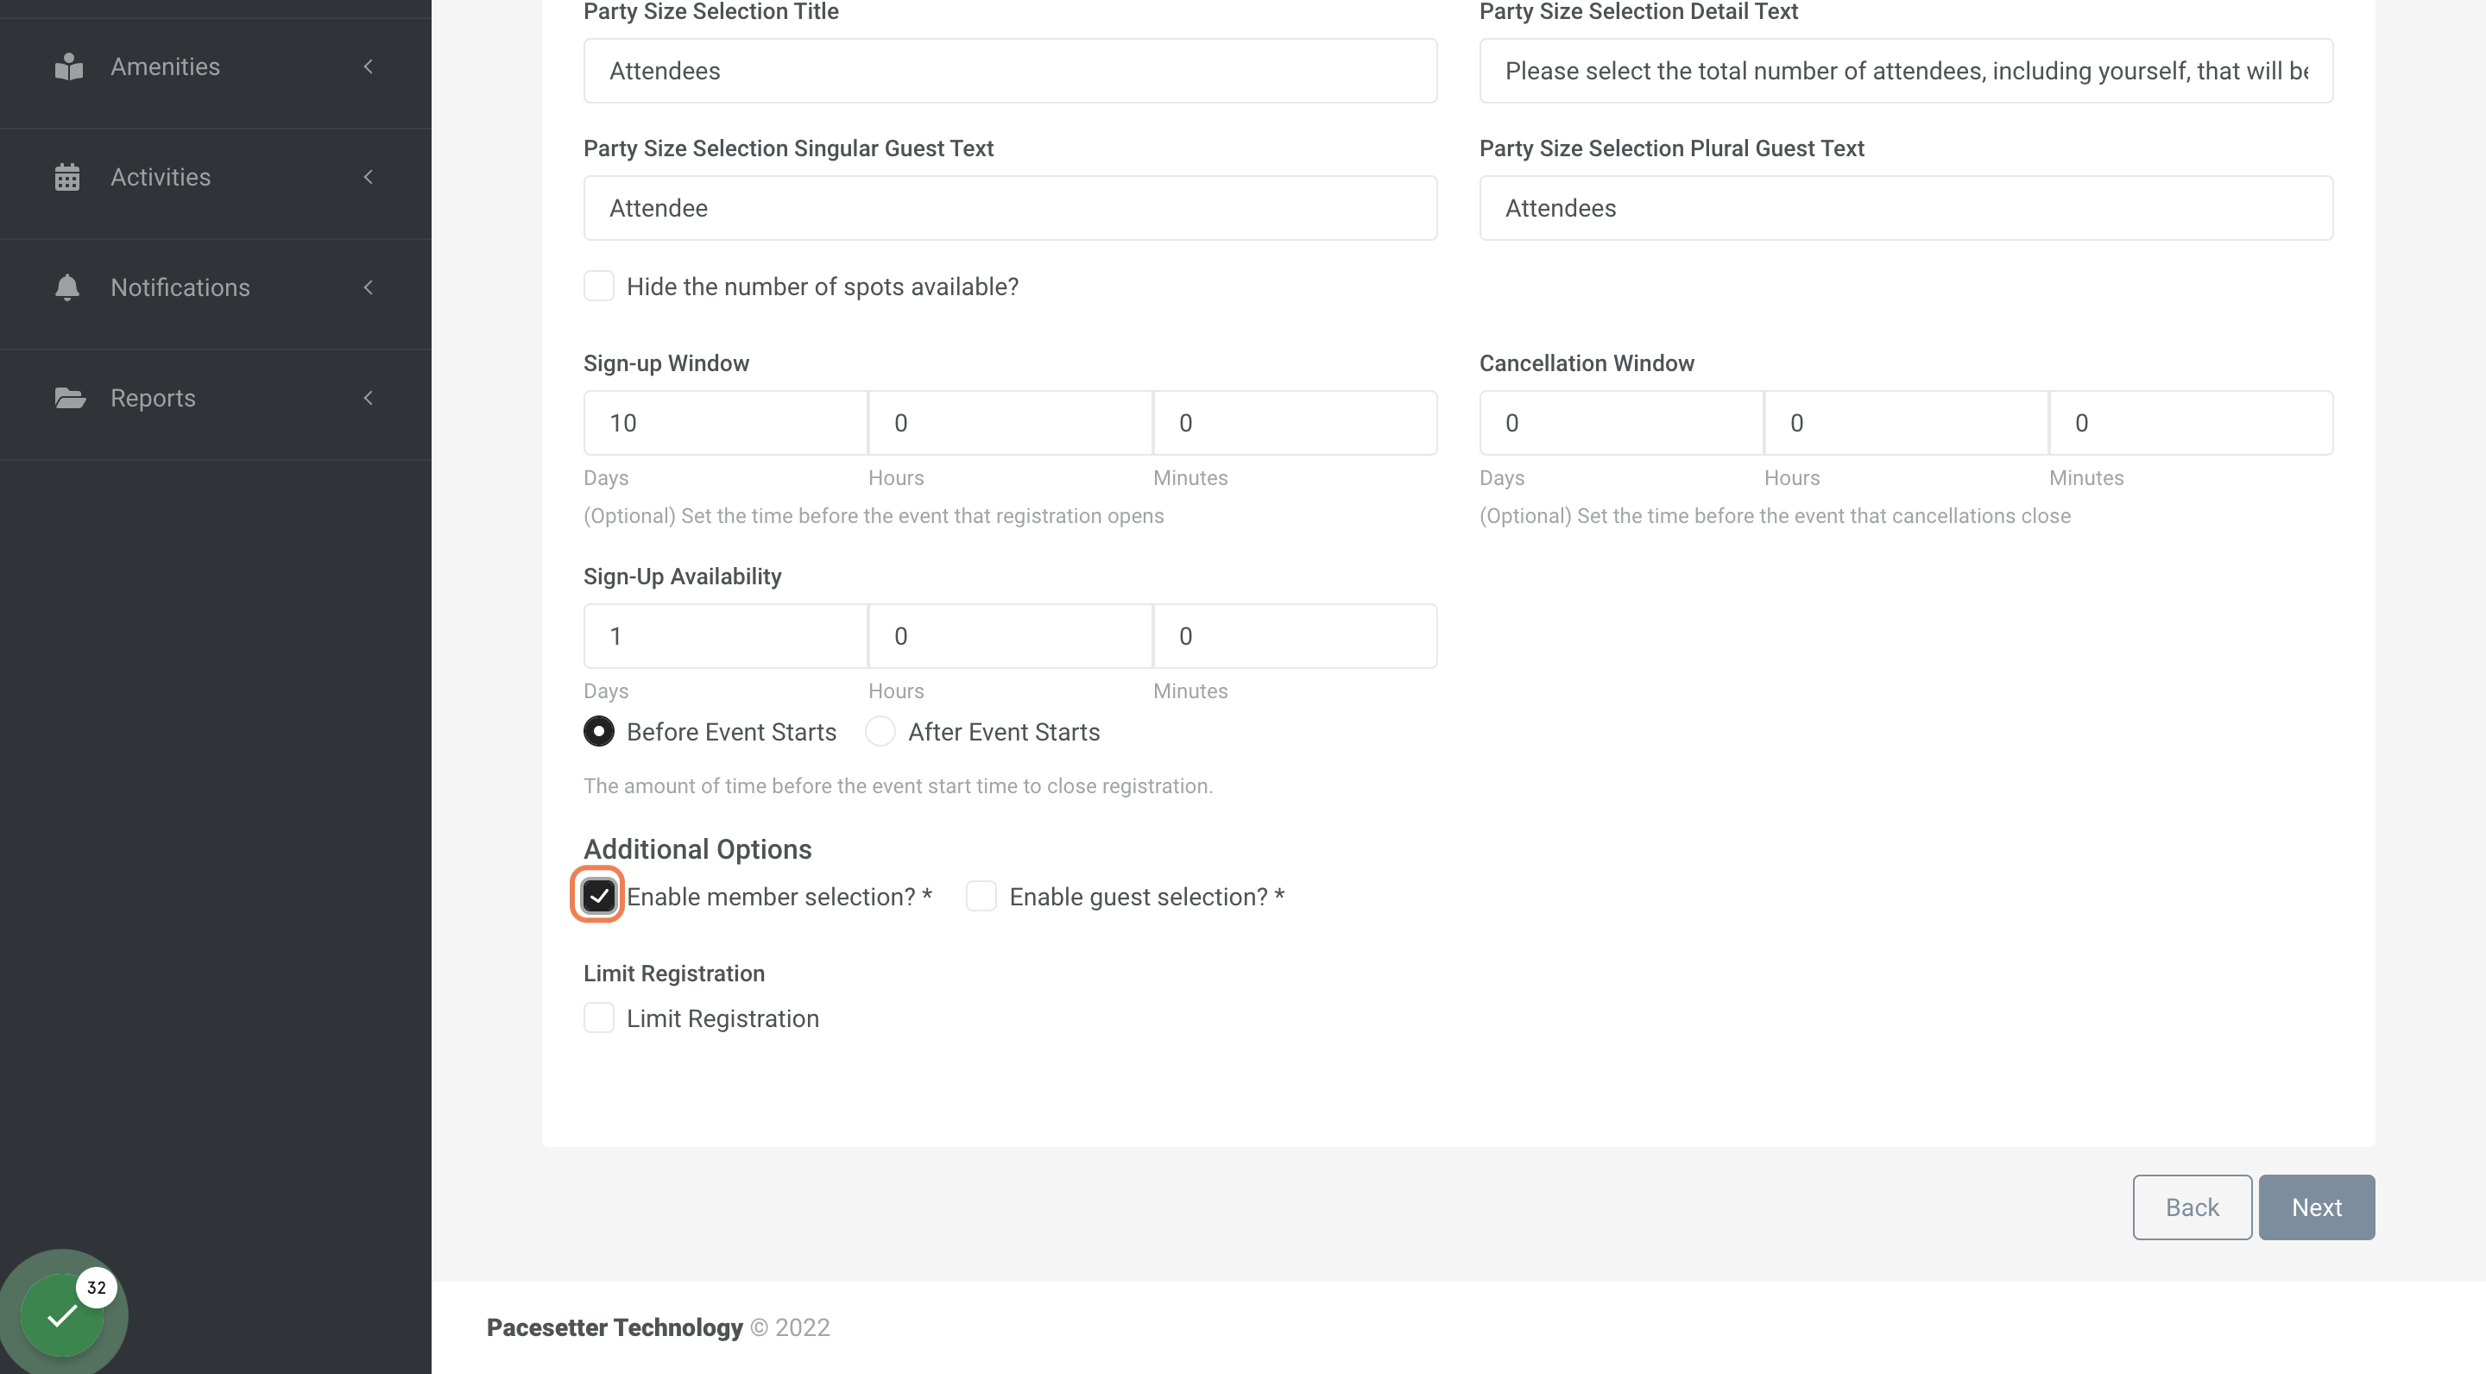The image size is (2486, 1374).
Task: Select After Event Starts radio option
Action: 880,731
